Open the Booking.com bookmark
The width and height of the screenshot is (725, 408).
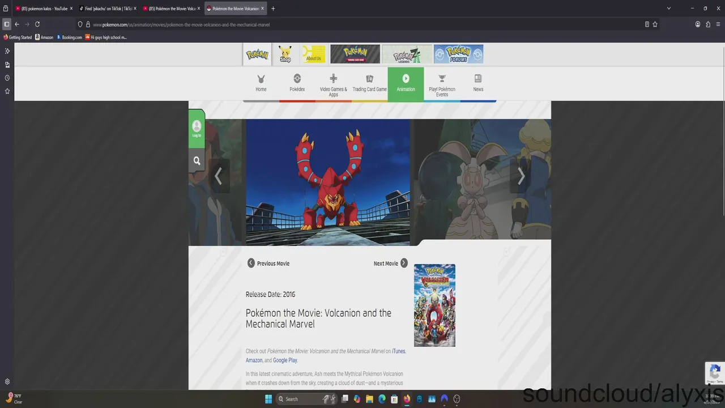click(x=69, y=37)
